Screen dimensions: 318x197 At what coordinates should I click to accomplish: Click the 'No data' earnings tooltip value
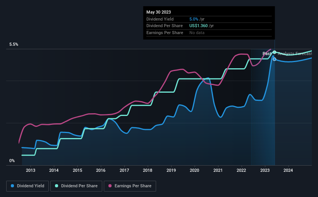pos(197,33)
